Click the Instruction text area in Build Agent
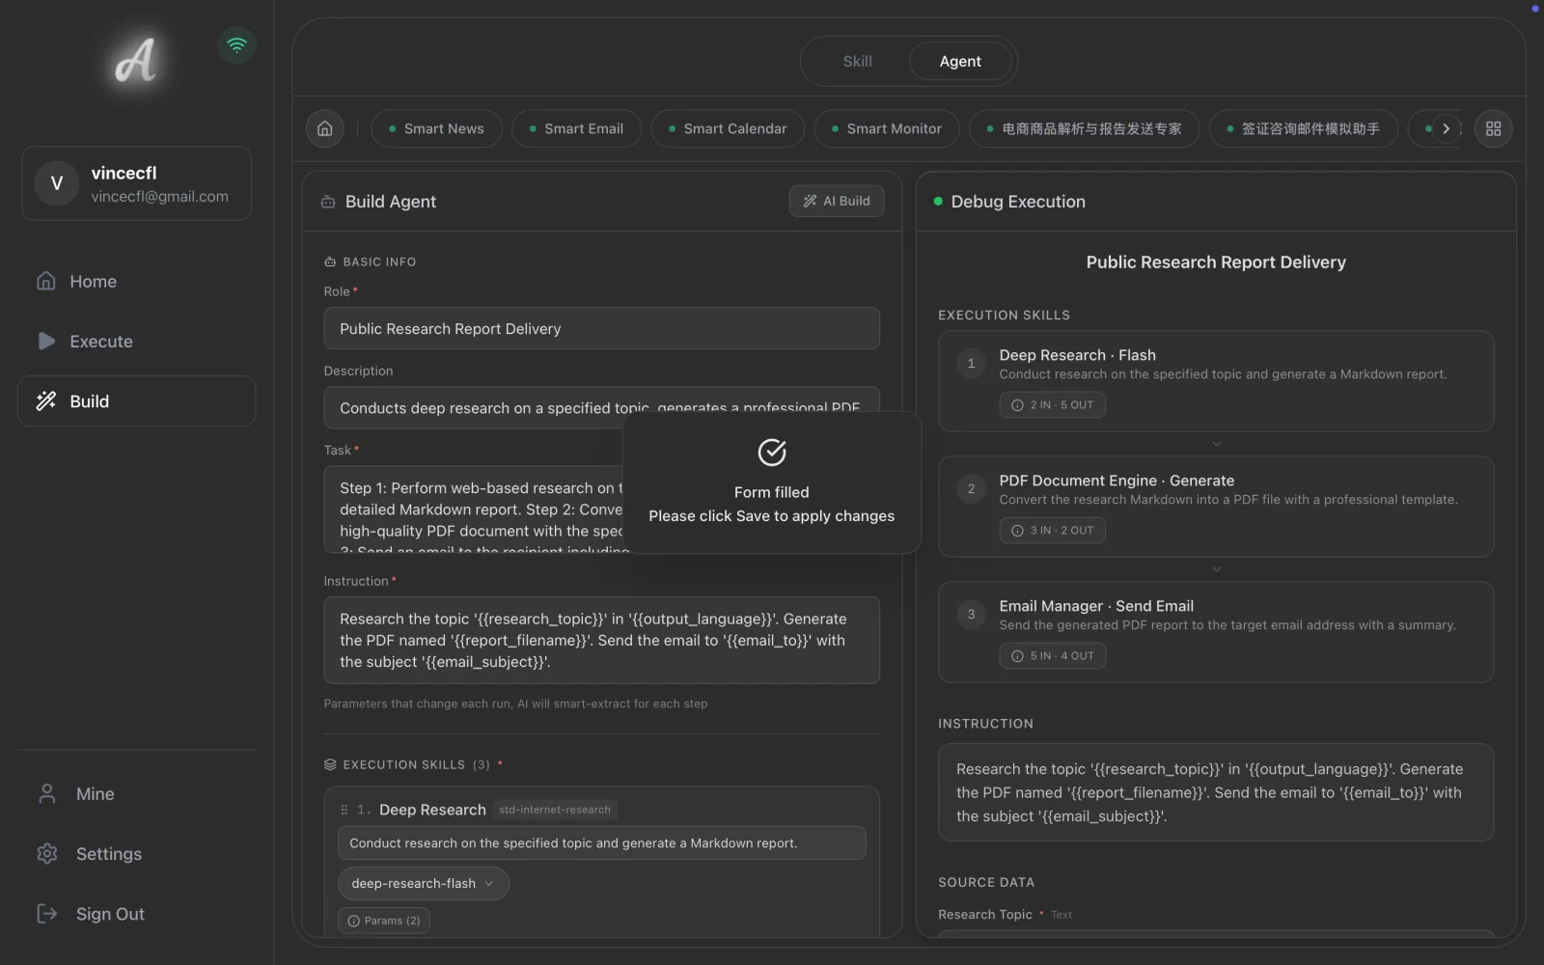 coord(601,640)
